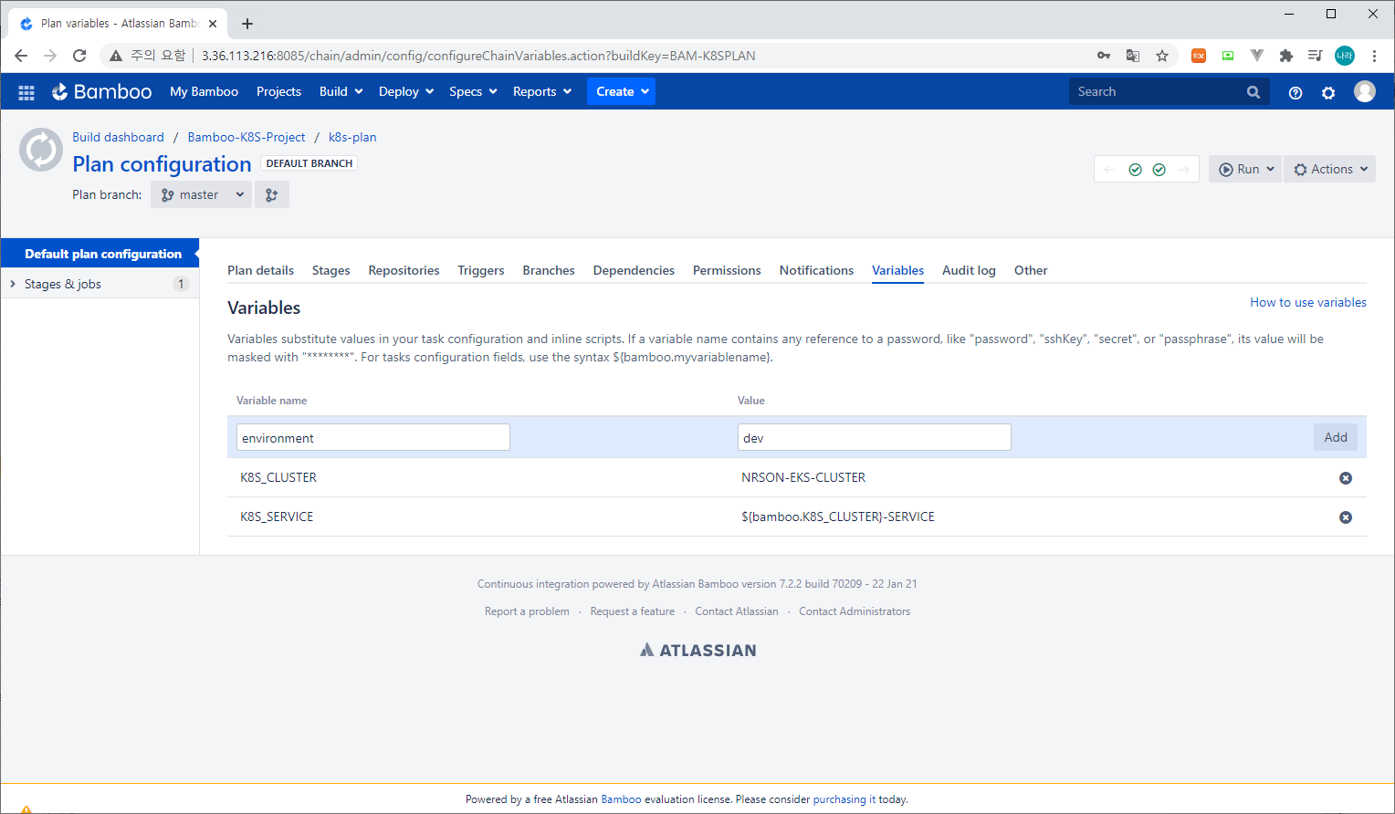
Task: Open the first successful build result icon
Action: 1135,170
